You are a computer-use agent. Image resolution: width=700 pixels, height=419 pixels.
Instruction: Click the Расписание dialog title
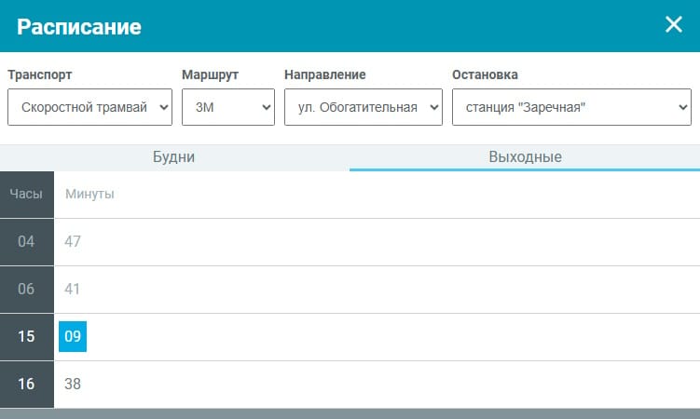[x=79, y=26]
